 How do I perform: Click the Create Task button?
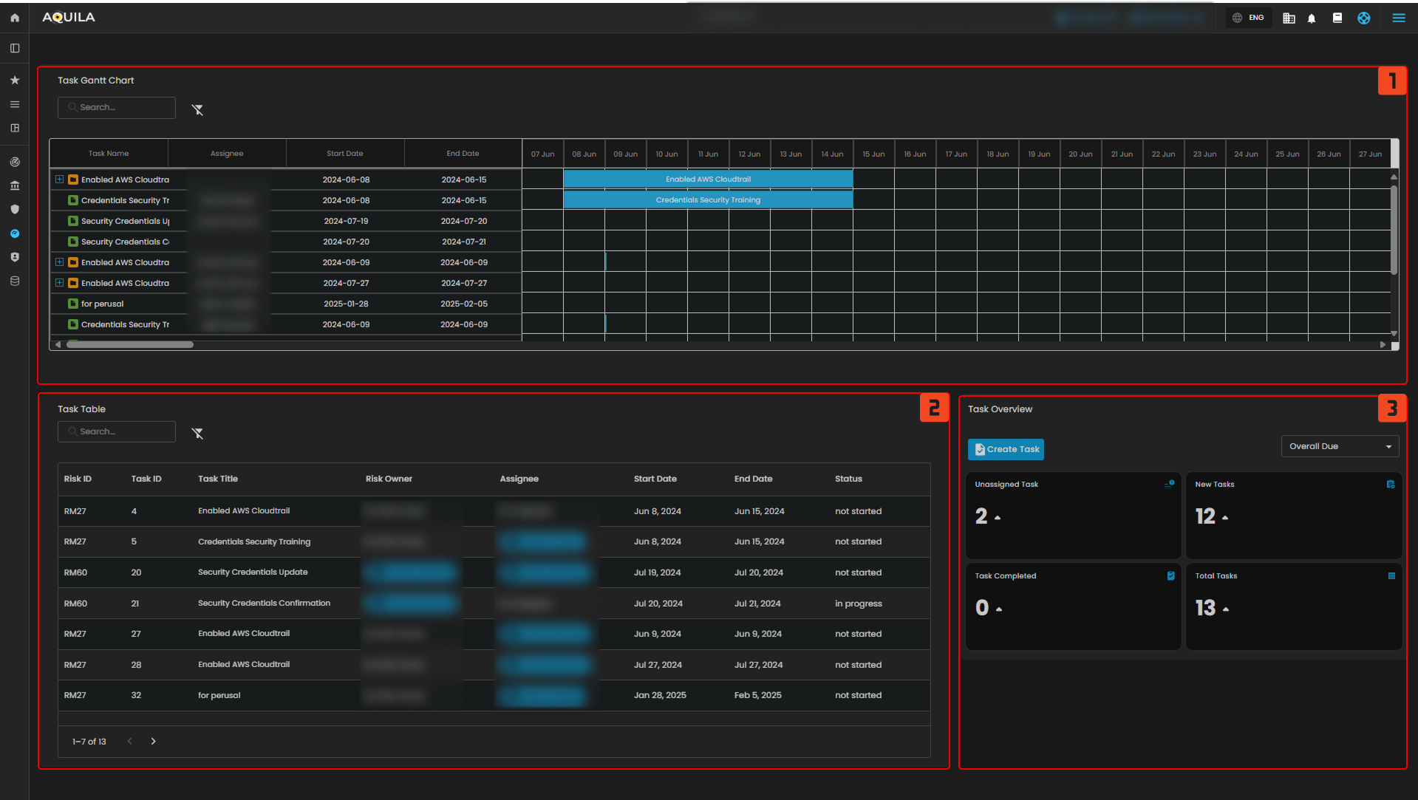[x=1006, y=449]
